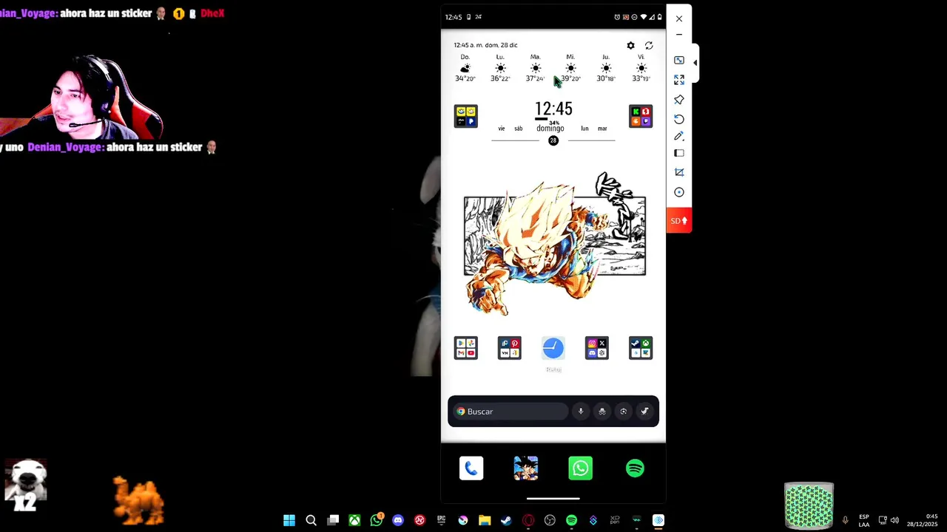Toggle fullscreen in the mirror sidebar
Viewport: 947px width, 532px height.
tap(679, 80)
